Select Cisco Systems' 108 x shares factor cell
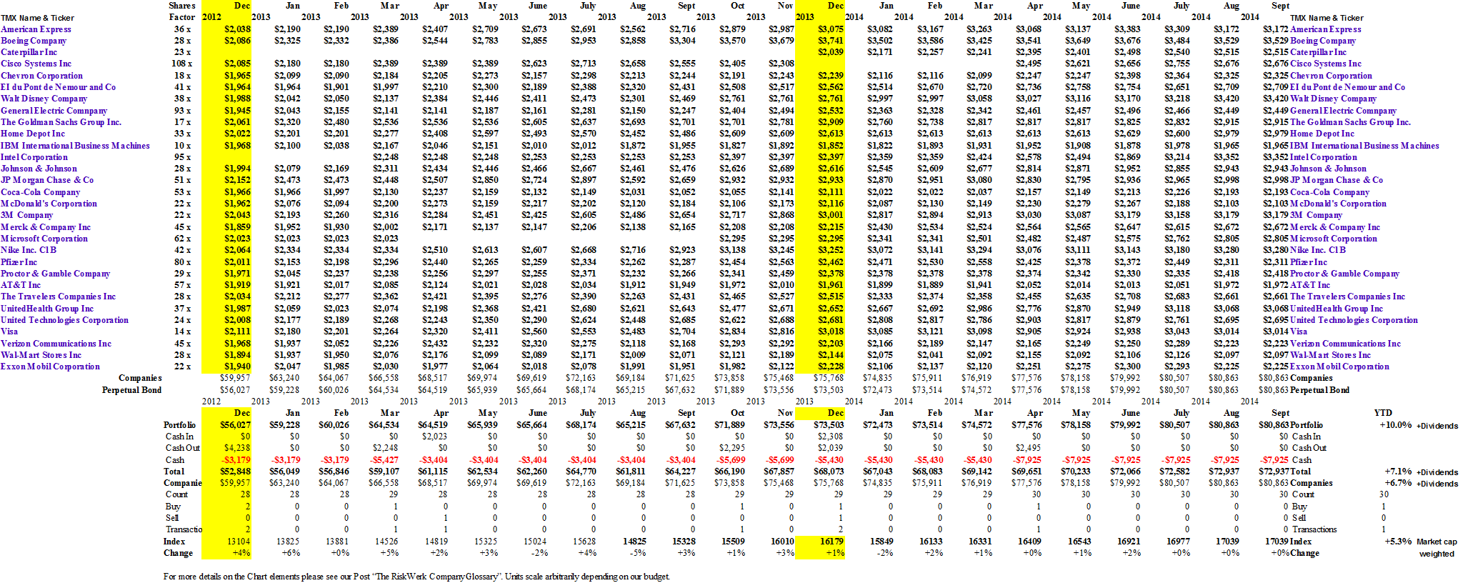The width and height of the screenshot is (1463, 583). 181,64
